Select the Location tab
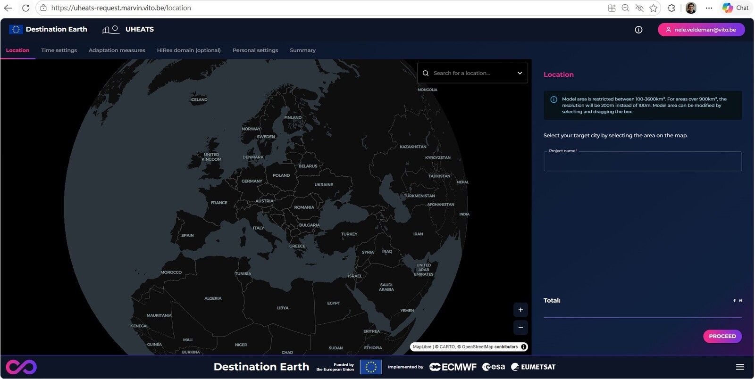 [17, 50]
